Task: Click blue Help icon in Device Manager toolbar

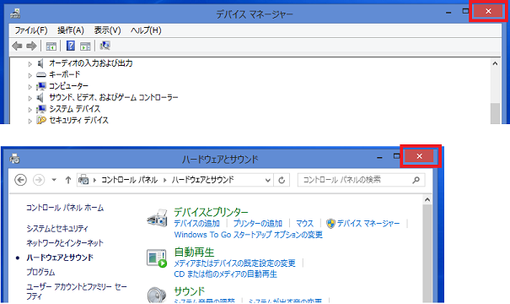Action: pos(70,46)
